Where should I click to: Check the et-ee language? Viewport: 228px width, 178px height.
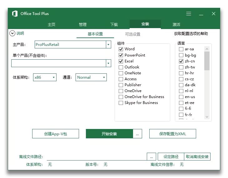[181, 103]
